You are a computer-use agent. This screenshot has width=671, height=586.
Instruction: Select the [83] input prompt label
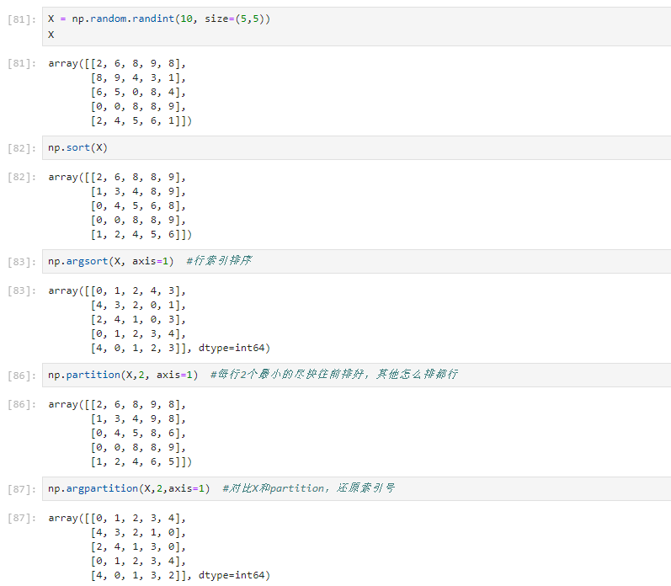coord(22,262)
